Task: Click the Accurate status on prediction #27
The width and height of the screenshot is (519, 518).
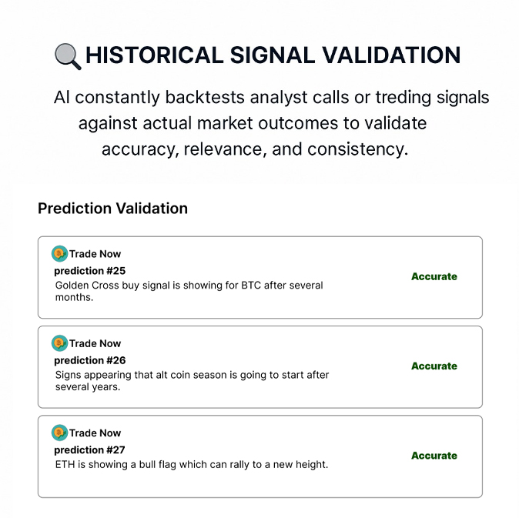Action: [x=434, y=456]
